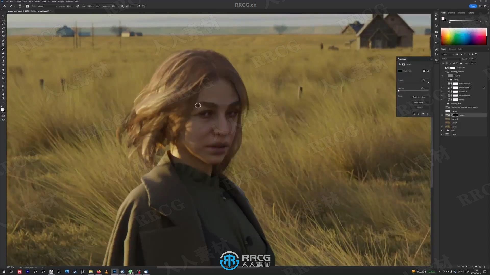This screenshot has height=275, width=490.
Task: Open smoothing options gear icon
Action: point(122,6)
